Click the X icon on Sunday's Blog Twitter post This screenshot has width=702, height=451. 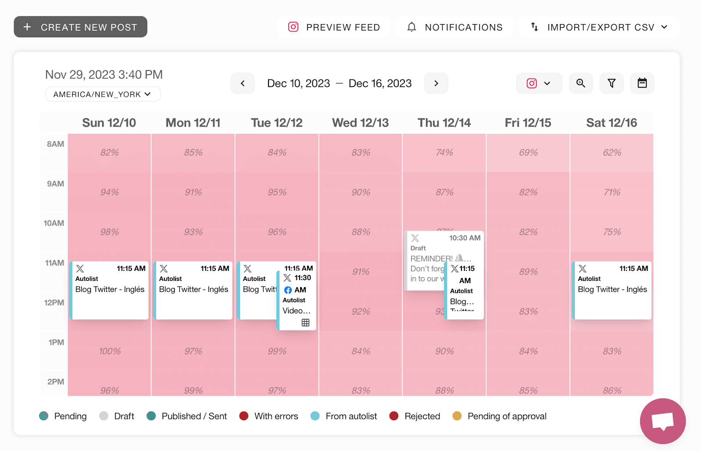[79, 268]
